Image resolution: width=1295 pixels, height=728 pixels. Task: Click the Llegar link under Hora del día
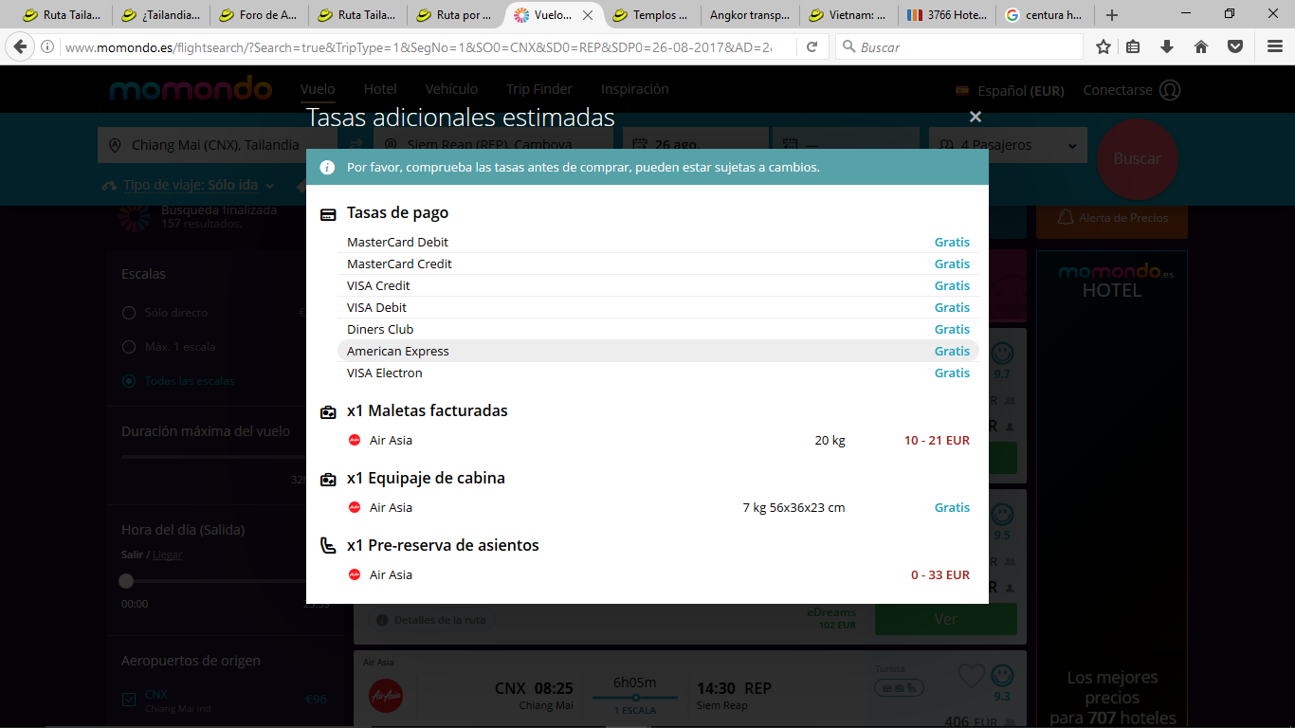click(x=167, y=555)
